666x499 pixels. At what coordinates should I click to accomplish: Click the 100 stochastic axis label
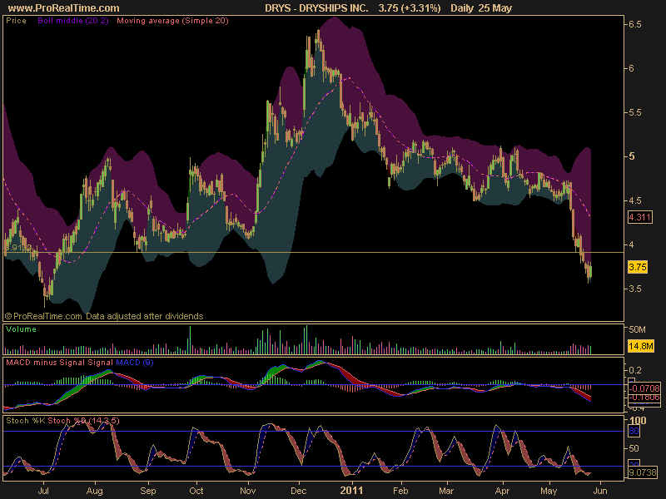pyautogui.click(x=638, y=421)
